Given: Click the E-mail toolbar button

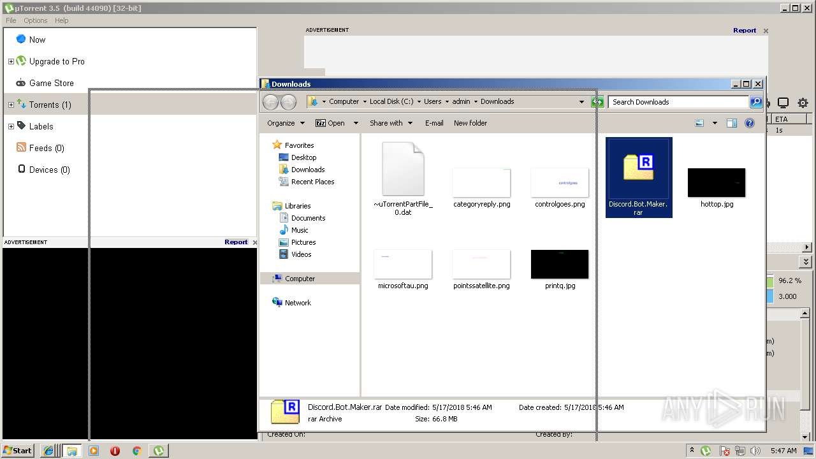Looking at the screenshot, I should [434, 123].
